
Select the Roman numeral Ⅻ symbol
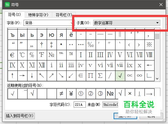(x=42, y=65)
